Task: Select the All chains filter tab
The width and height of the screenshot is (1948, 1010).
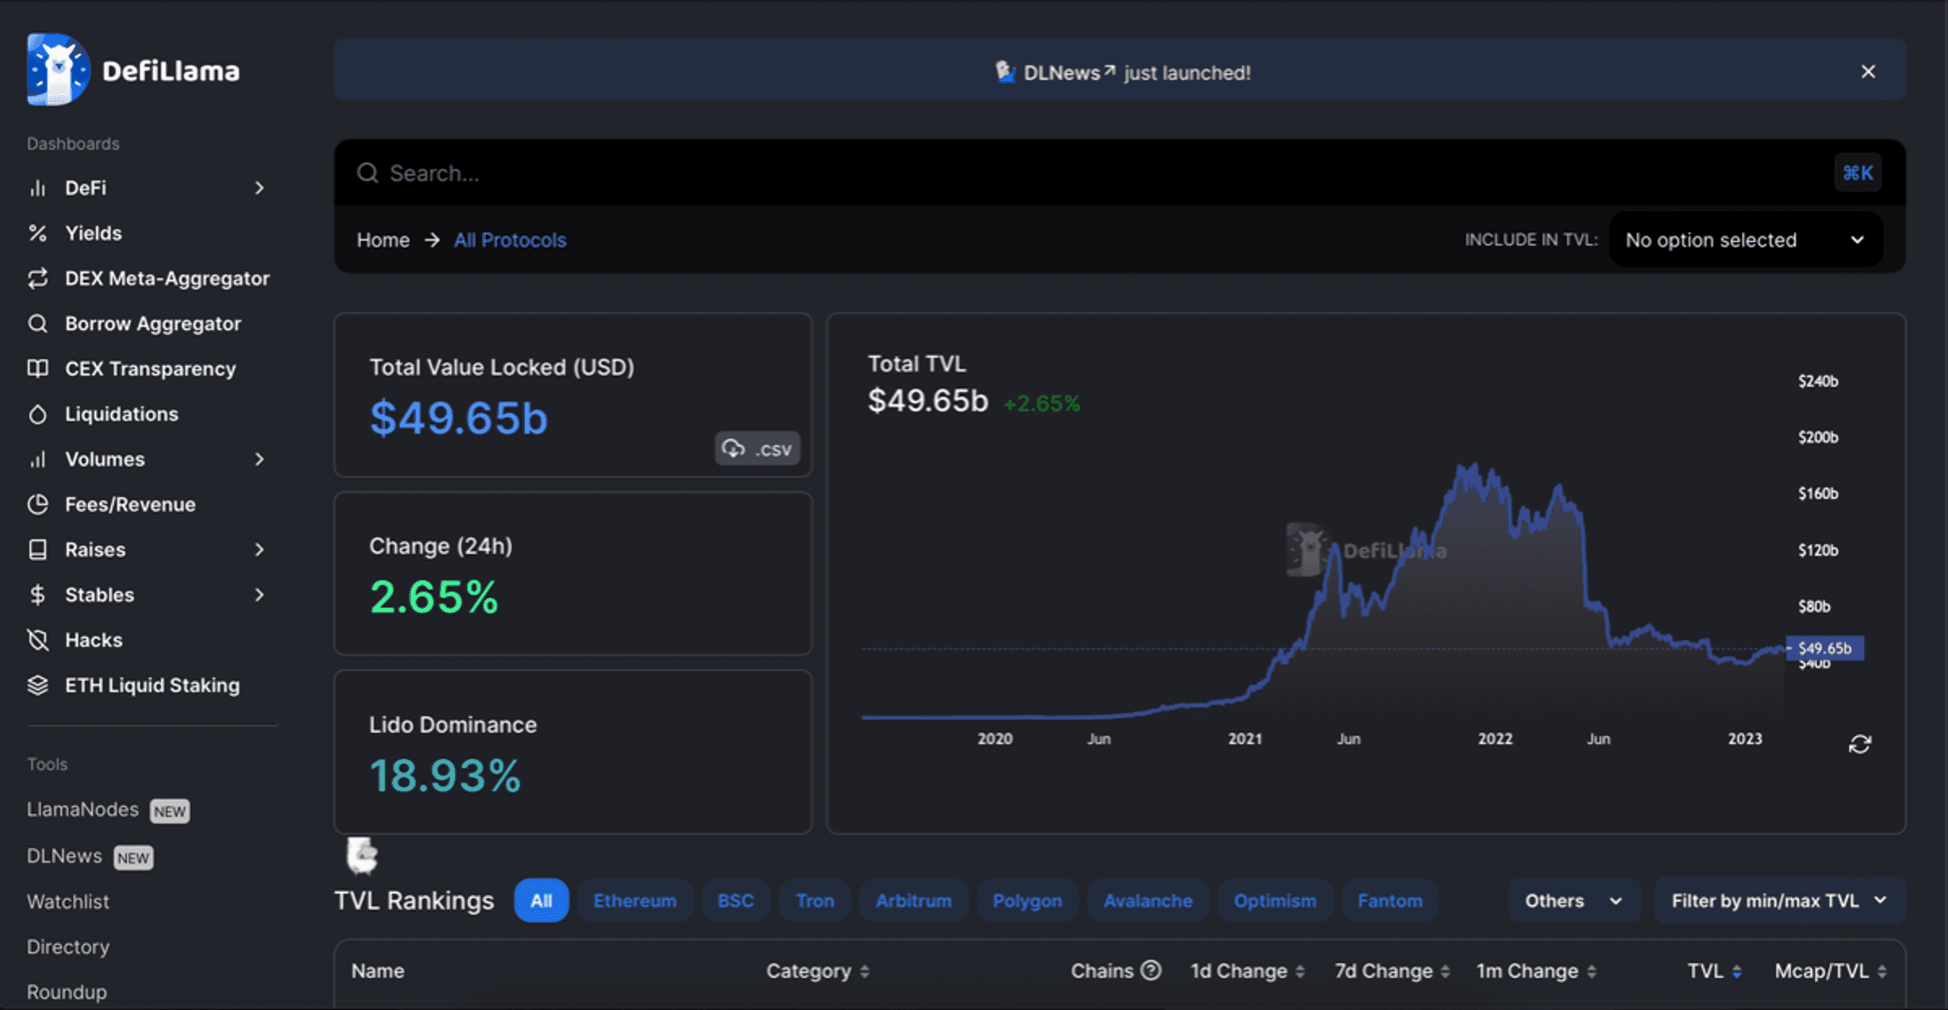Action: click(x=541, y=900)
